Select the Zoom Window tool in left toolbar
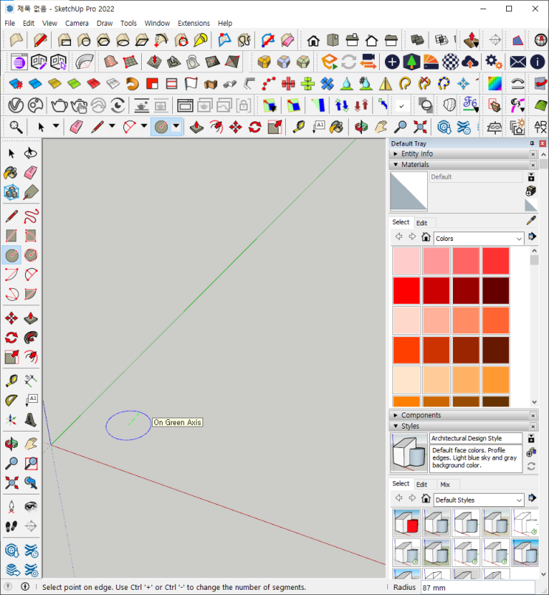 click(31, 463)
